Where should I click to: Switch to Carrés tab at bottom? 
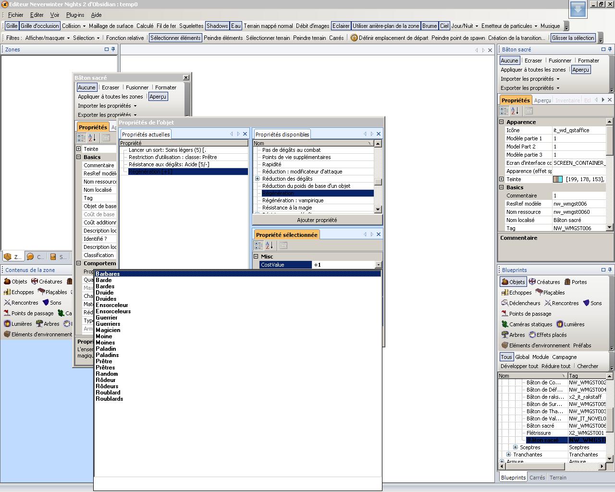tap(537, 478)
